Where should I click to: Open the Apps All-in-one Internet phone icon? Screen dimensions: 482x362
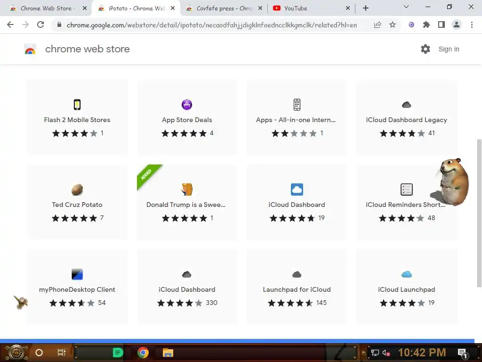(x=297, y=105)
